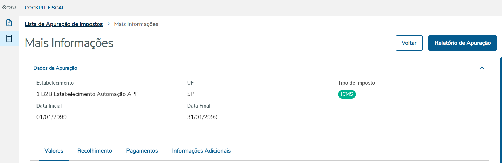
Task: Collapse the Dados da Apuração chevron
Action: (x=482, y=68)
